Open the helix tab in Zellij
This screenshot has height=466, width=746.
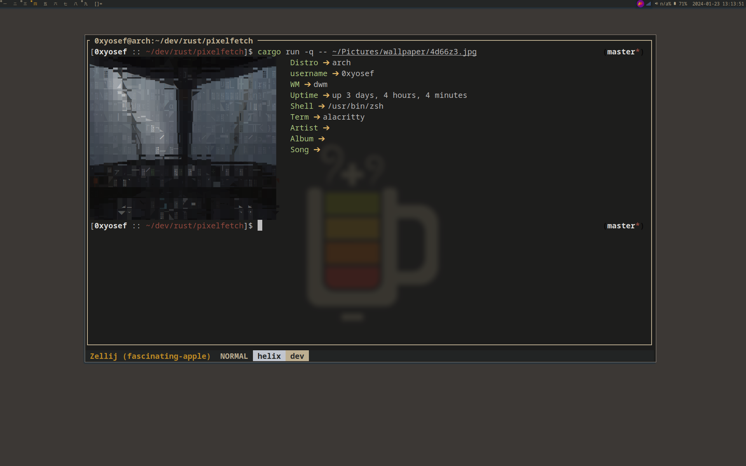[x=269, y=356]
